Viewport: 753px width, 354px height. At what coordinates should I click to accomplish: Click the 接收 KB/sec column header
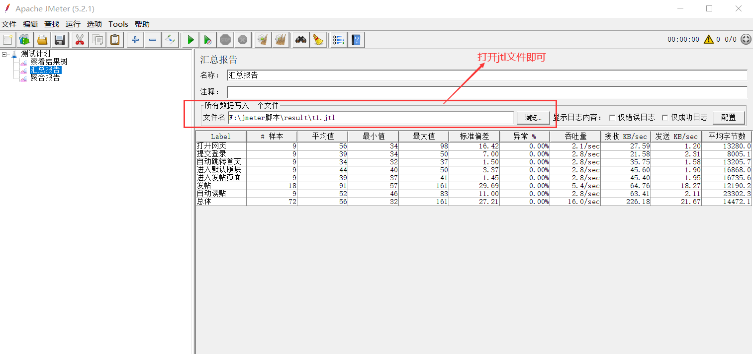(x=626, y=137)
